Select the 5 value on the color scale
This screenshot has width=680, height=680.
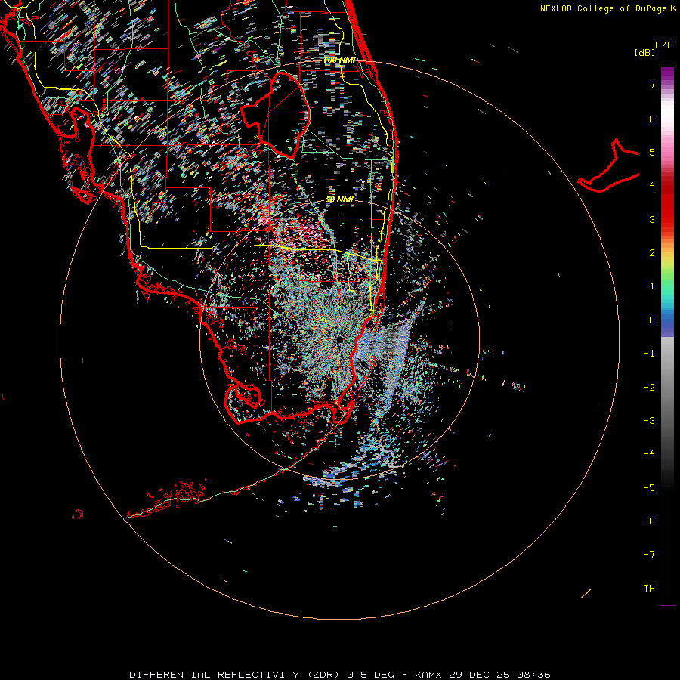[652, 152]
